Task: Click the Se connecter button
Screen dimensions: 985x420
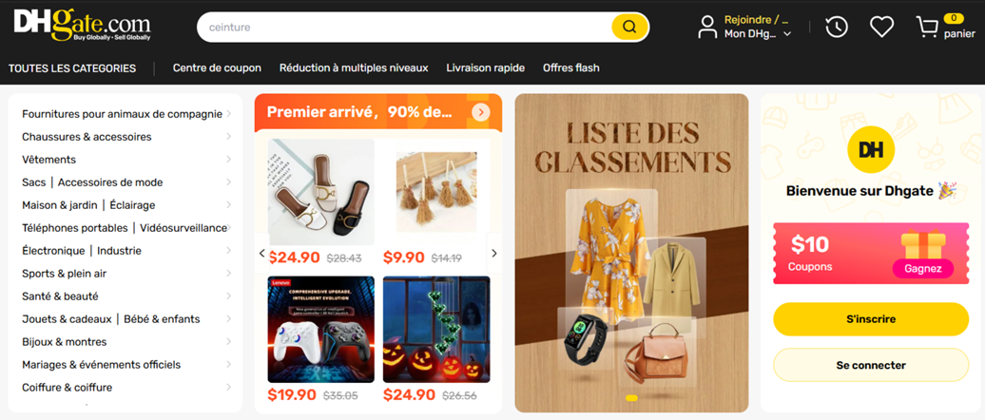Action: tap(871, 365)
